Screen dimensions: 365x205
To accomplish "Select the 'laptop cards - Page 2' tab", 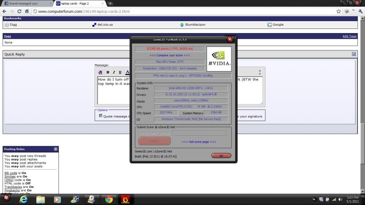I will pos(78,3).
